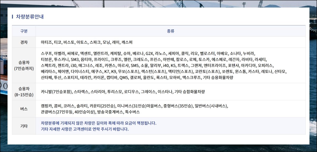This screenshot has width=317, height=152.
Task: Select the 종류 column header
Action: click(171, 31)
